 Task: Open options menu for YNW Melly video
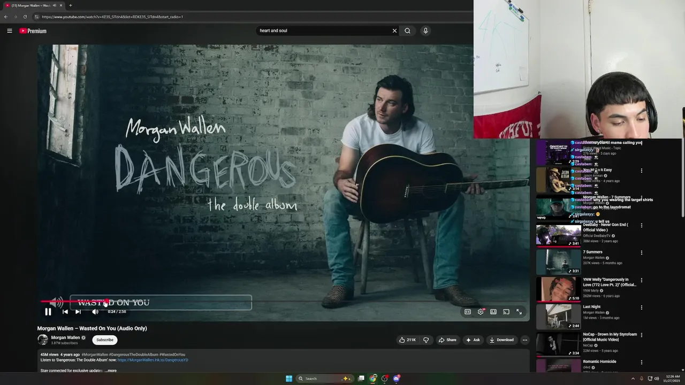tap(641, 280)
